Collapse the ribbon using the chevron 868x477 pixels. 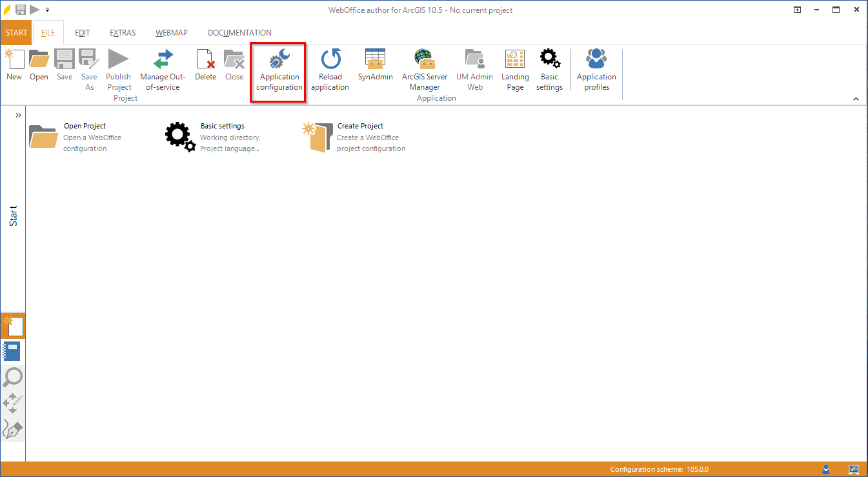pyautogui.click(x=856, y=98)
